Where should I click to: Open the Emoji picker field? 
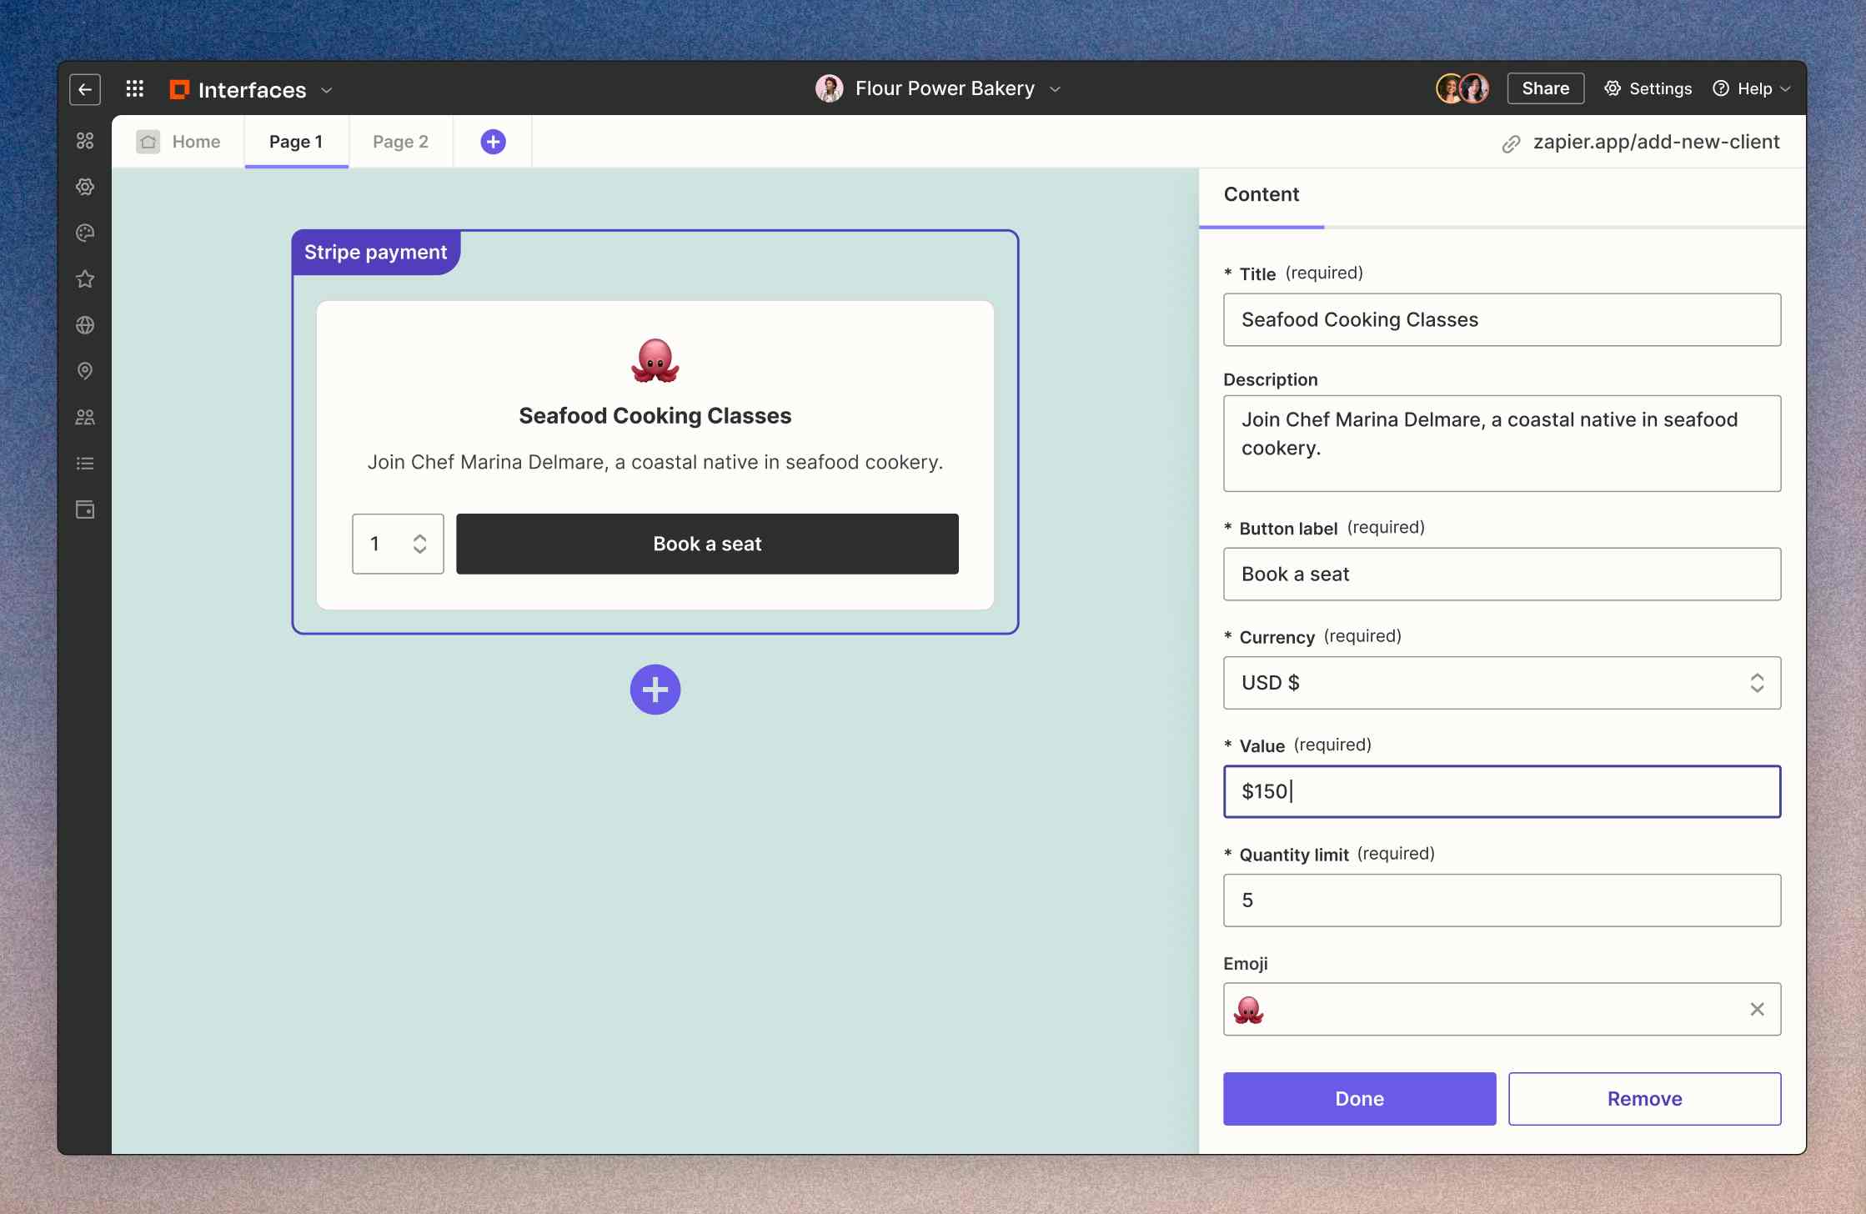point(1502,1009)
